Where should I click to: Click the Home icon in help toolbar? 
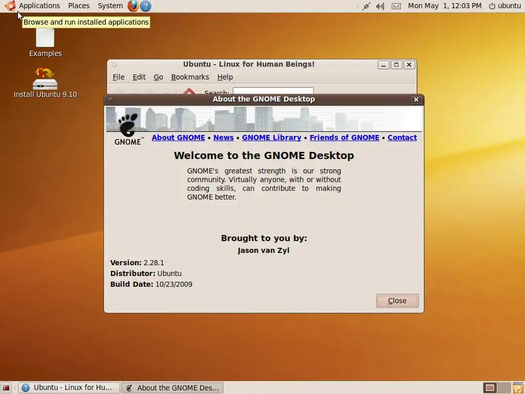(189, 91)
